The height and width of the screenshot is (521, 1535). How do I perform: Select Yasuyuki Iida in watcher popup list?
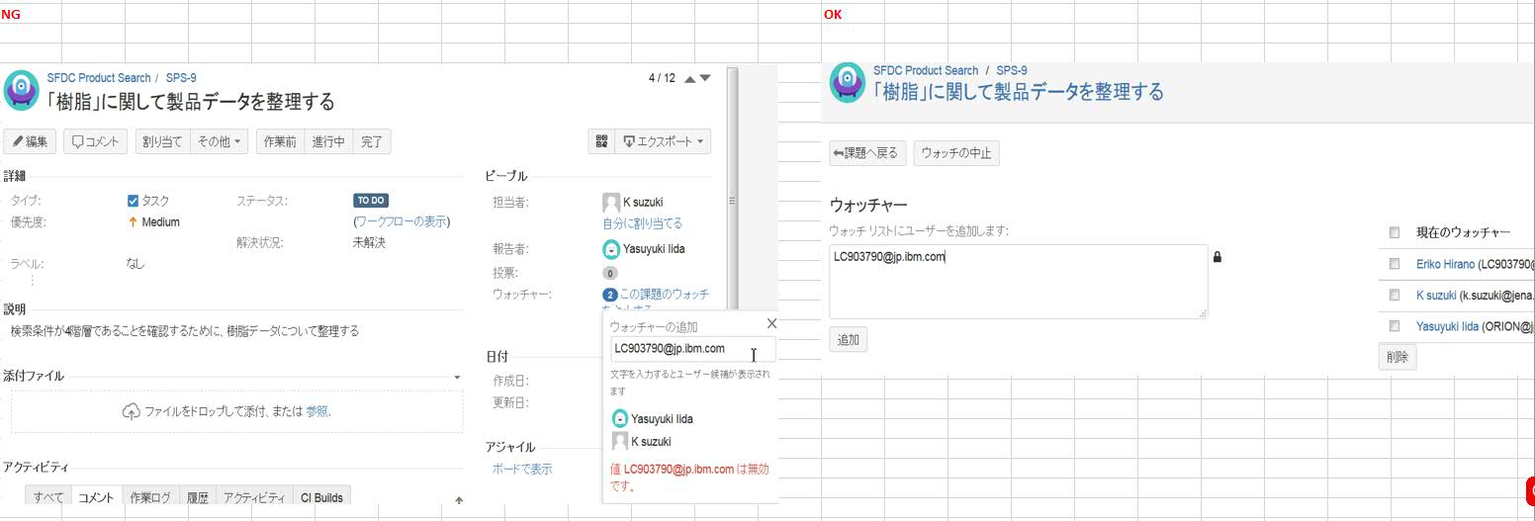point(653,419)
